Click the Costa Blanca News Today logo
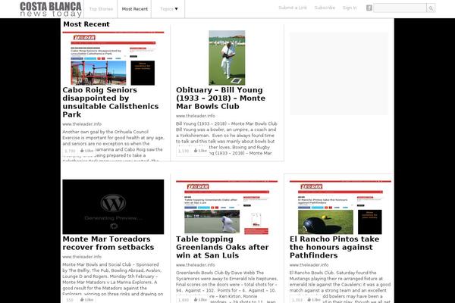 51,9
